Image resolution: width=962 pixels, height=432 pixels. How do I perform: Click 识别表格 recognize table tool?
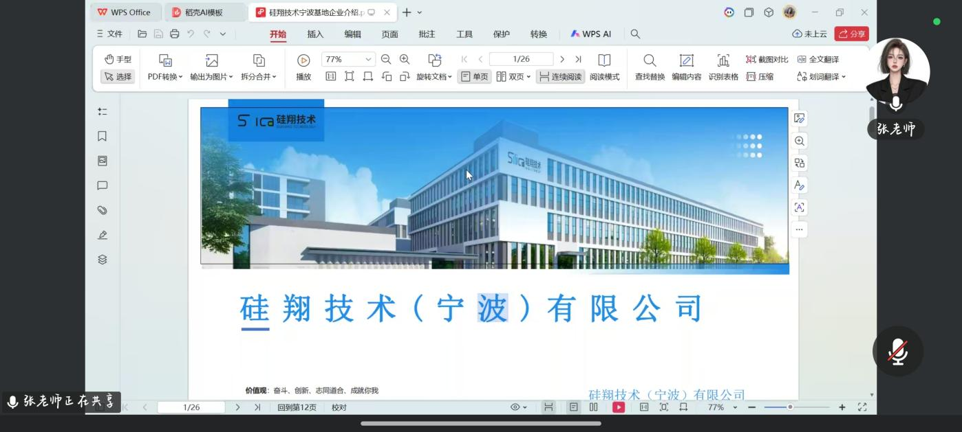(x=723, y=68)
